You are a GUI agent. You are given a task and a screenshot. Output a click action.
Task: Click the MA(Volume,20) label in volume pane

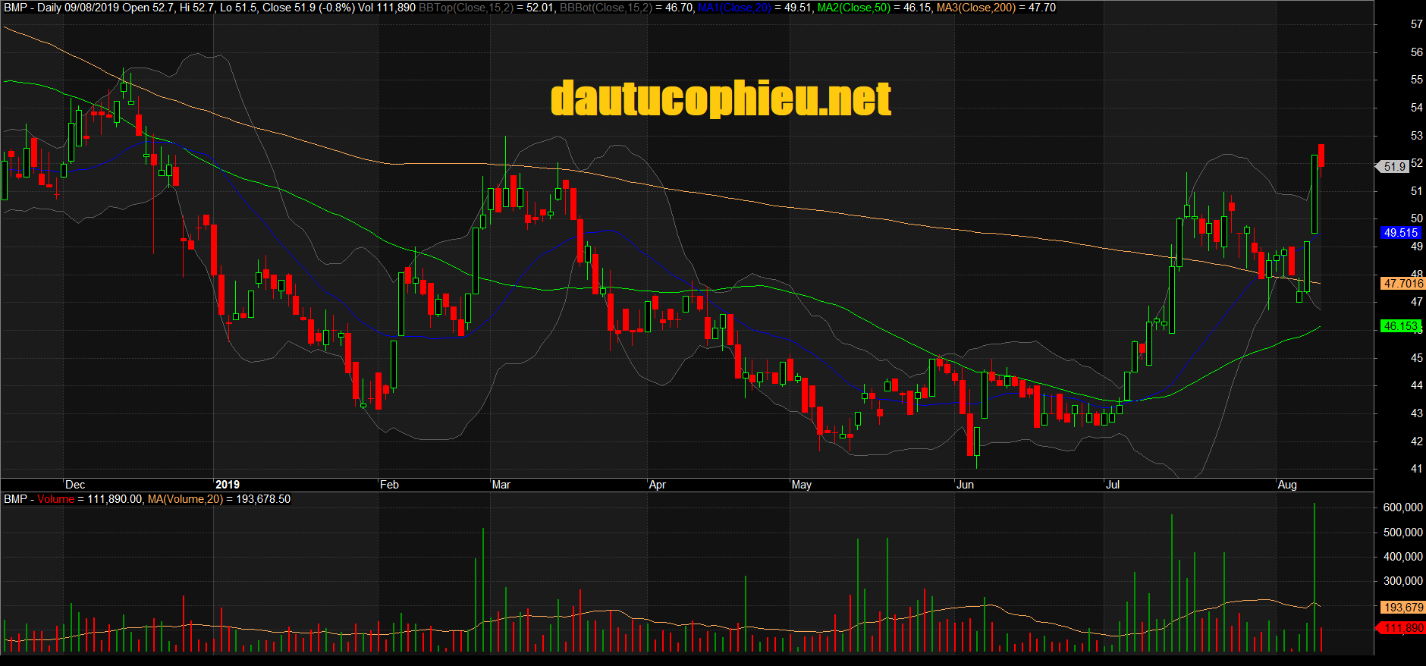click(x=186, y=499)
